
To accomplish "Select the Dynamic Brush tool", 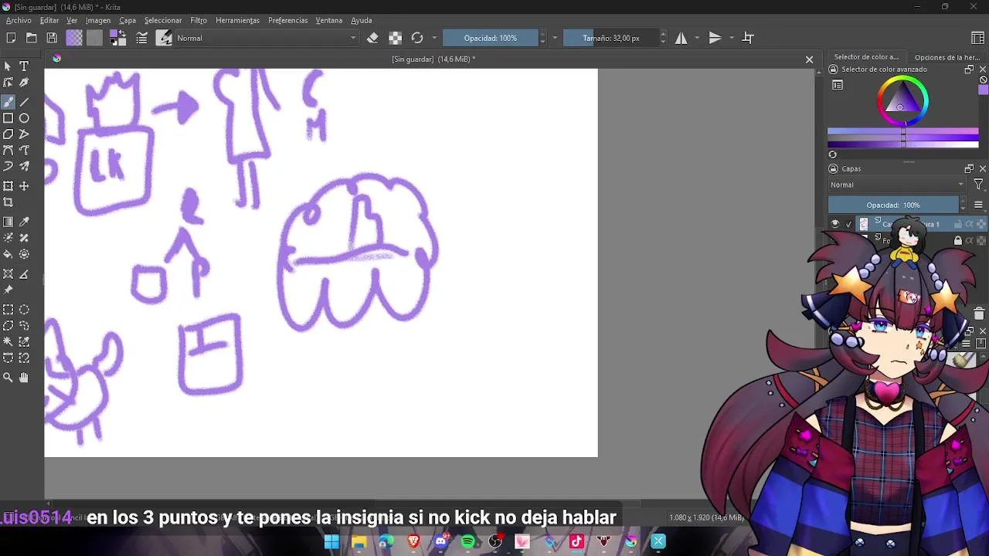I will [x=8, y=166].
